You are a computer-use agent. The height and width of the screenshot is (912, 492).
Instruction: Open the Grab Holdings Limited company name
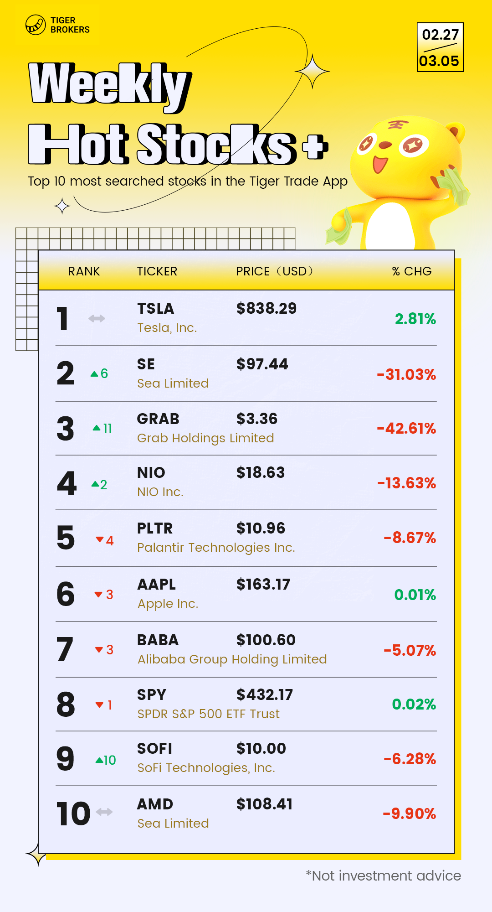pos(205,438)
